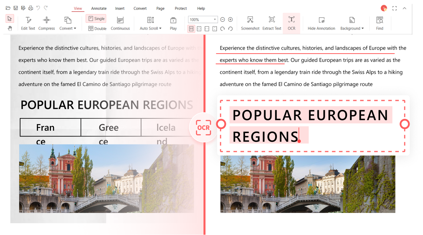Image resolution: width=423 pixels, height=235 pixels.
Task: Open the Find search tool
Action: 380,23
